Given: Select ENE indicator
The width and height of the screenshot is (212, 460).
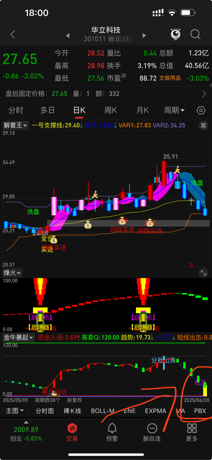Looking at the screenshot, I should coord(130,411).
